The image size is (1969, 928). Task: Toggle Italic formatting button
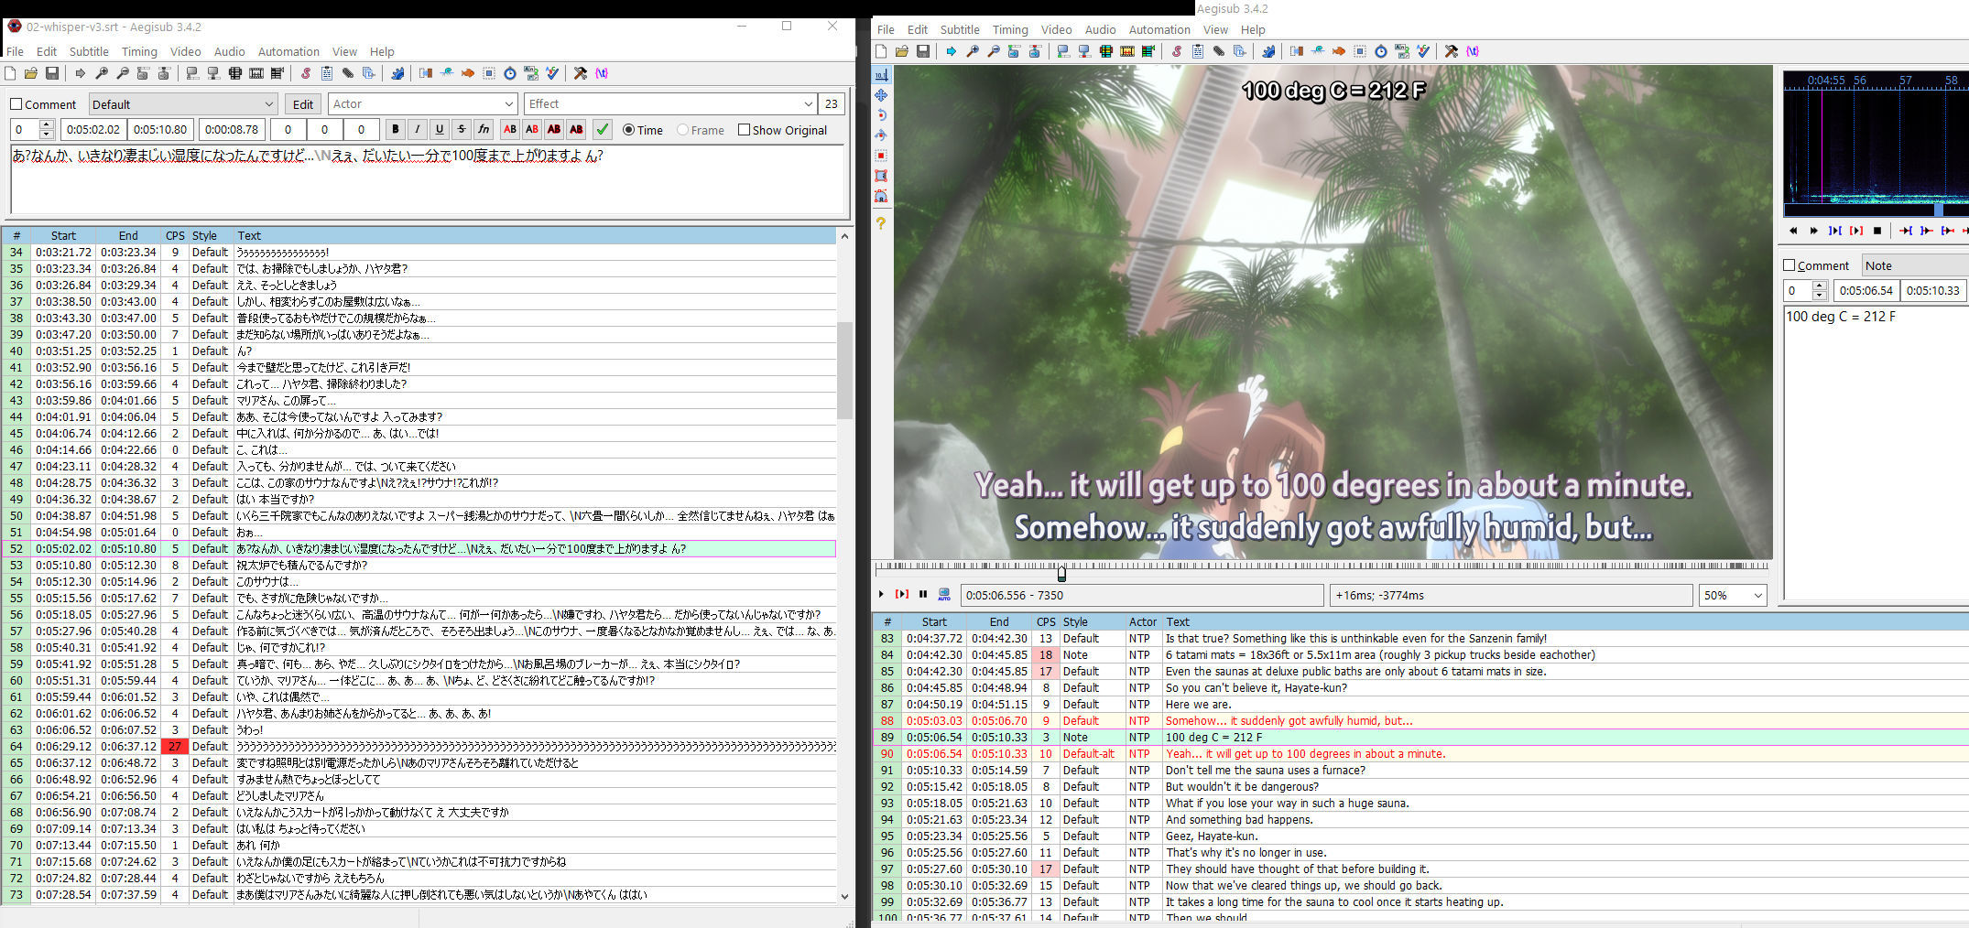[417, 130]
